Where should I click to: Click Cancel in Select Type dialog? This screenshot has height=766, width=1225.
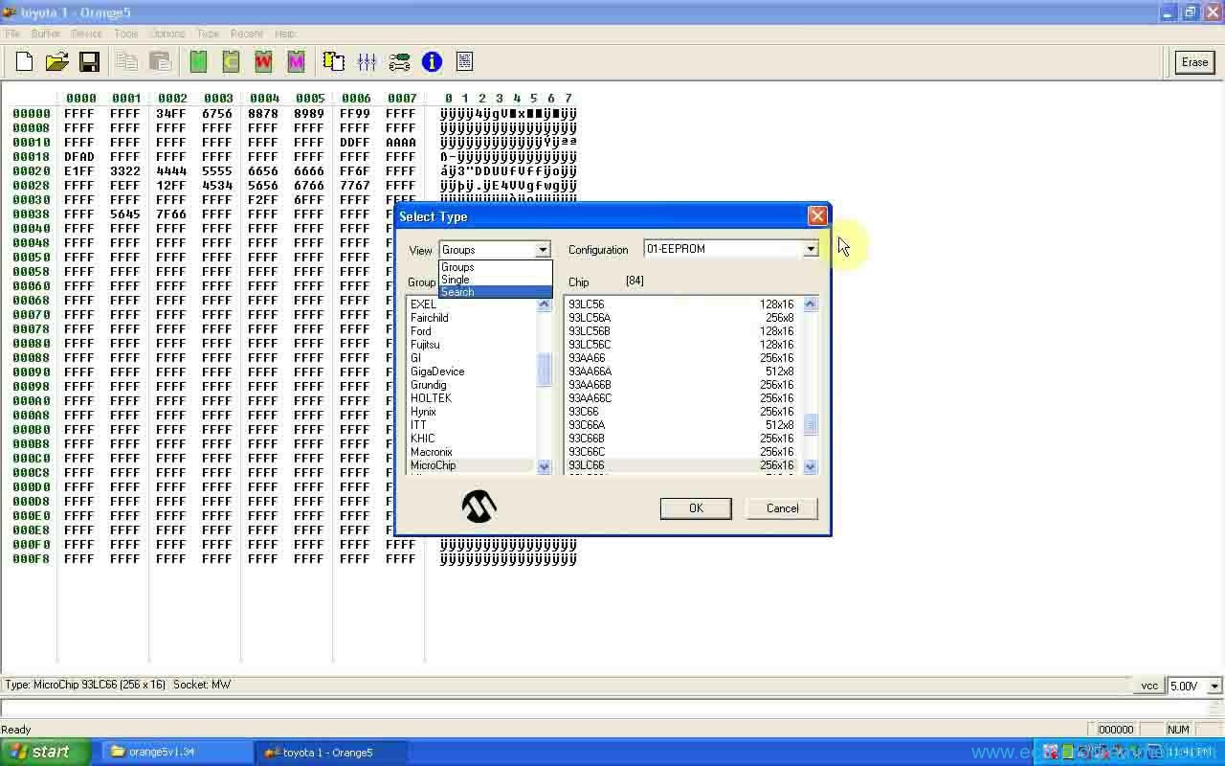pos(782,508)
